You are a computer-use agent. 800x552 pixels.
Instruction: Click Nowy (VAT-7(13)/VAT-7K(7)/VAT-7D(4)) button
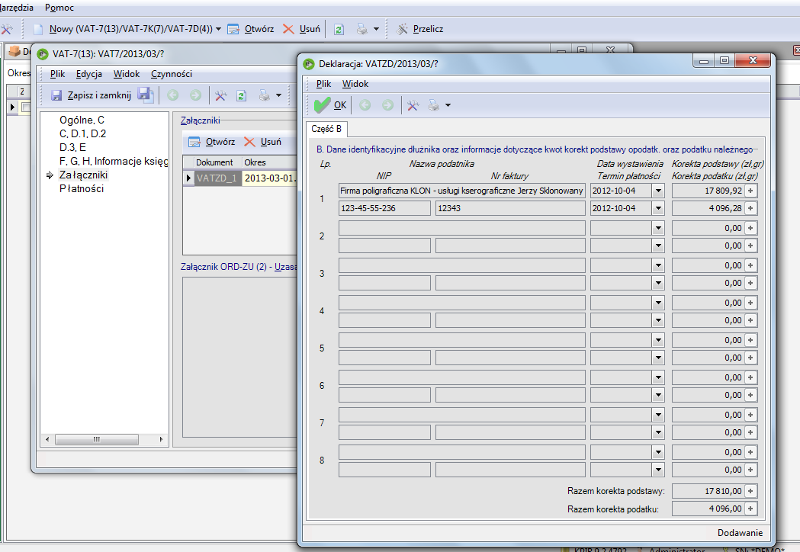tap(123, 29)
